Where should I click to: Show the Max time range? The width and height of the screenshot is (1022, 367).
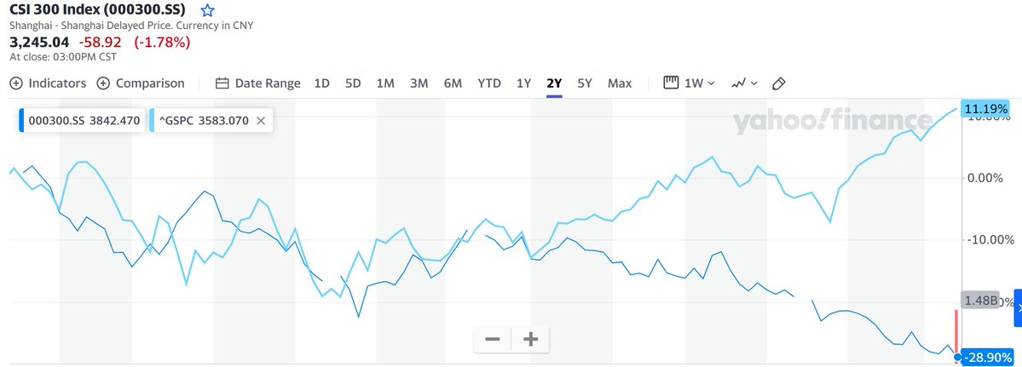pyautogui.click(x=620, y=83)
